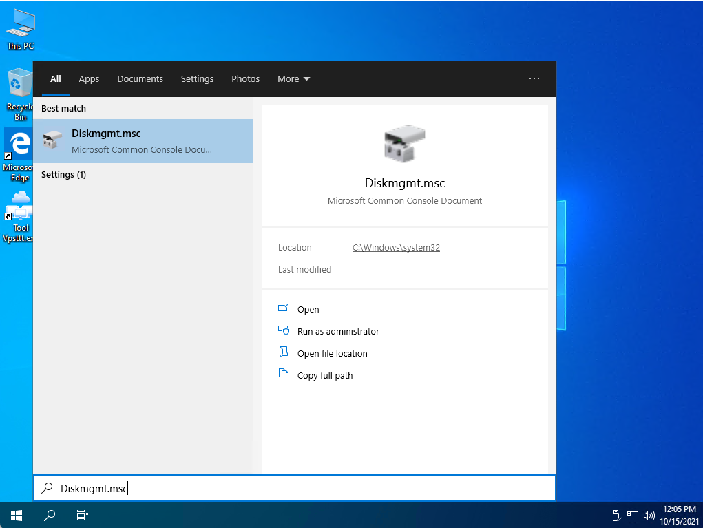Choose Open file location
The width and height of the screenshot is (703, 528).
[x=333, y=353]
